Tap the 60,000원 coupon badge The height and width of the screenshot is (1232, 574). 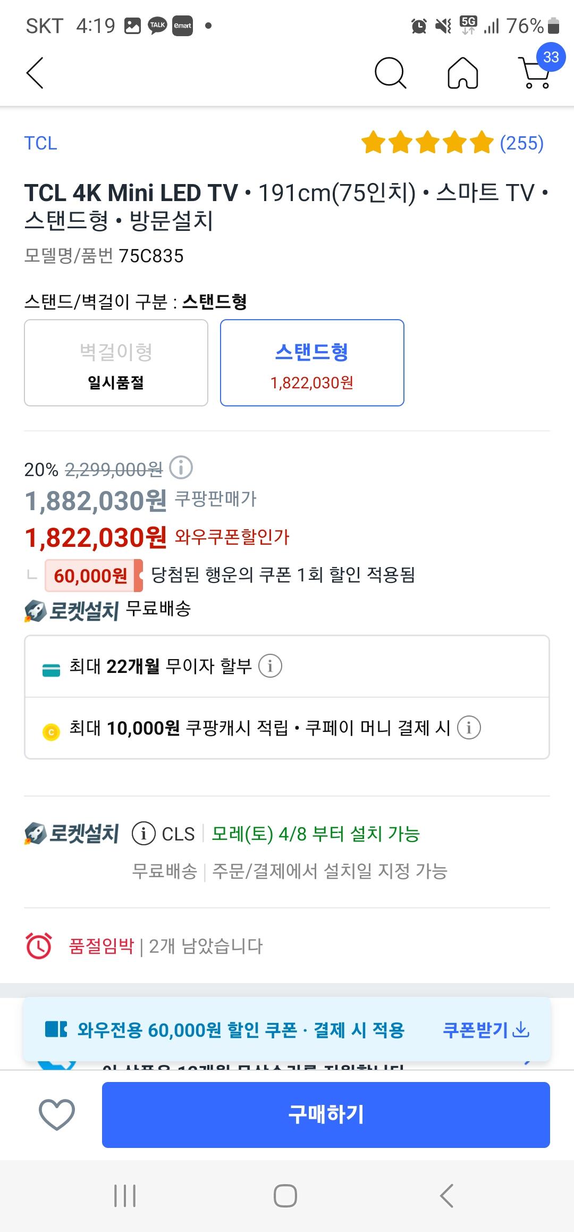(93, 576)
